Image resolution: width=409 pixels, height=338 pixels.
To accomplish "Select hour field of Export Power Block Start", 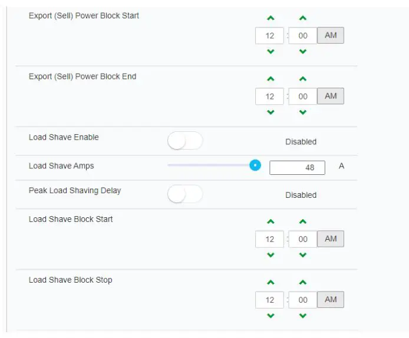I will pos(270,36).
